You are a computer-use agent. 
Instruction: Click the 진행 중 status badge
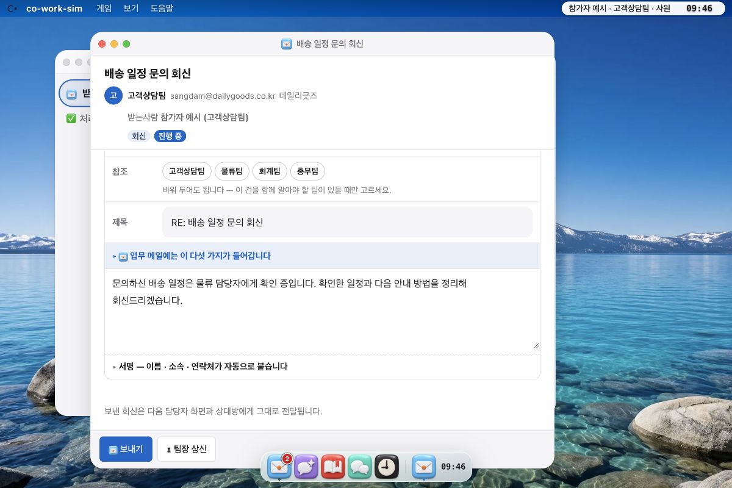(170, 136)
